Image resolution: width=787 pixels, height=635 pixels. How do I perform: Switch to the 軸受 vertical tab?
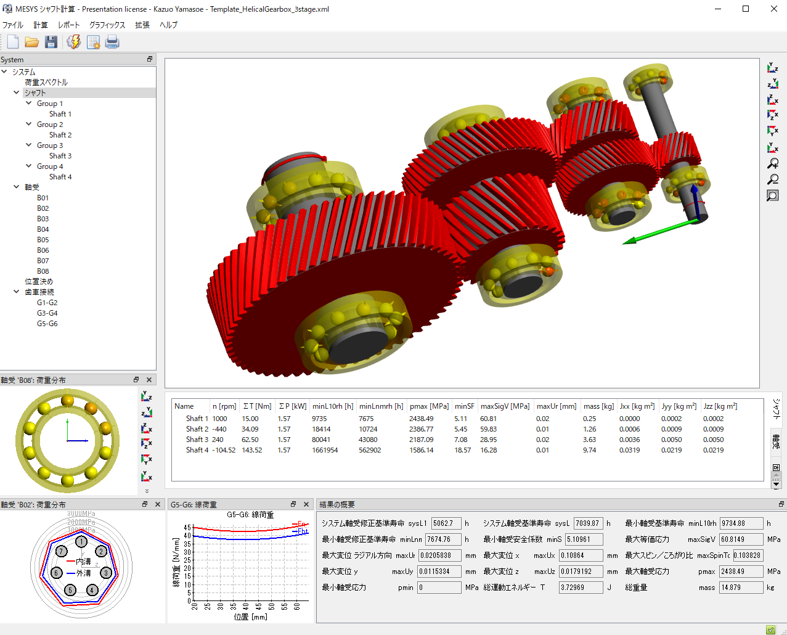click(777, 441)
